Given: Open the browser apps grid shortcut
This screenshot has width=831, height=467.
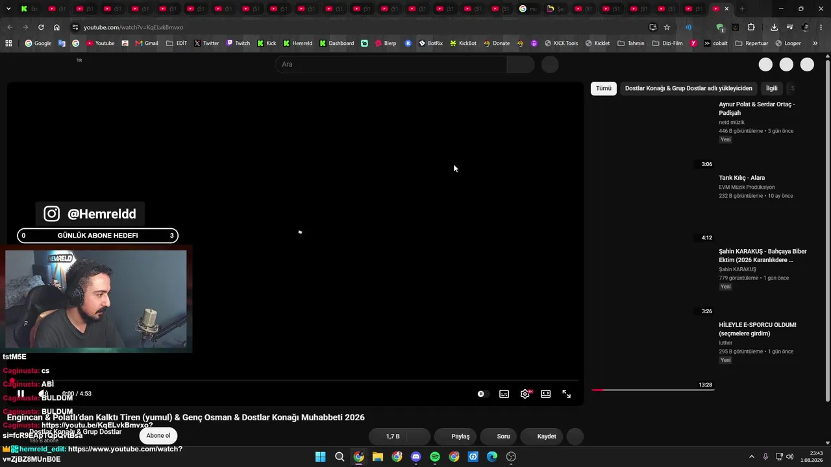Looking at the screenshot, I should (x=8, y=43).
